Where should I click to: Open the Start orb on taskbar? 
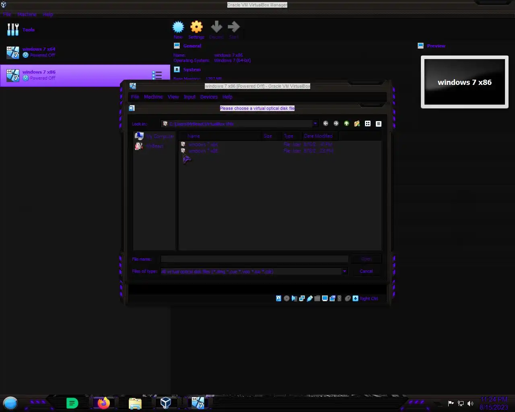pyautogui.click(x=10, y=403)
